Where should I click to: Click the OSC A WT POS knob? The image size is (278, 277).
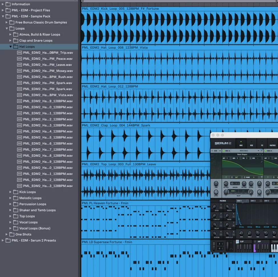tap(226, 184)
